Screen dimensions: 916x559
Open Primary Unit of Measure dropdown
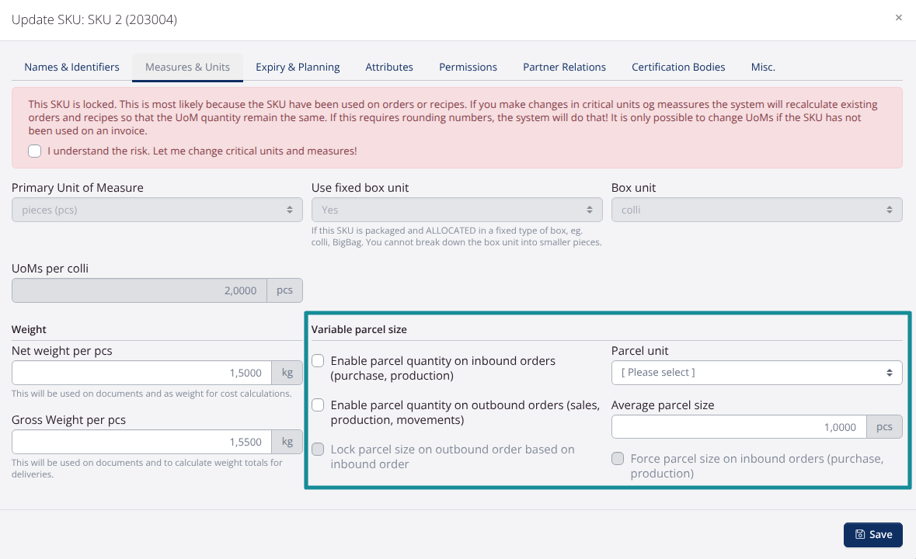tap(157, 210)
